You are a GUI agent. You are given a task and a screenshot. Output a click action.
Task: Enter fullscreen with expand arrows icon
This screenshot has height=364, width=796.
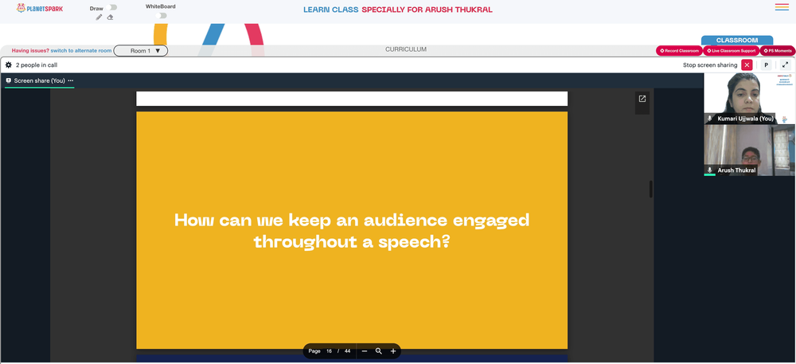point(786,65)
